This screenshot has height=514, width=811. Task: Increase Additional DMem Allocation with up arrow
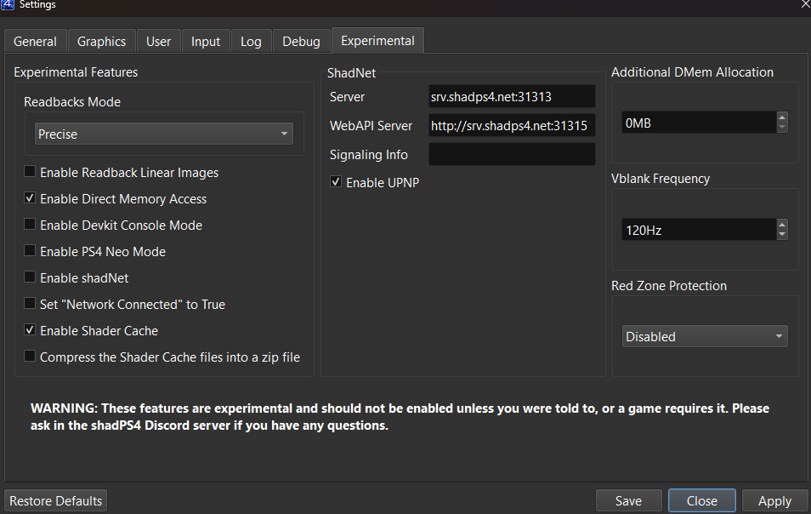pos(782,117)
